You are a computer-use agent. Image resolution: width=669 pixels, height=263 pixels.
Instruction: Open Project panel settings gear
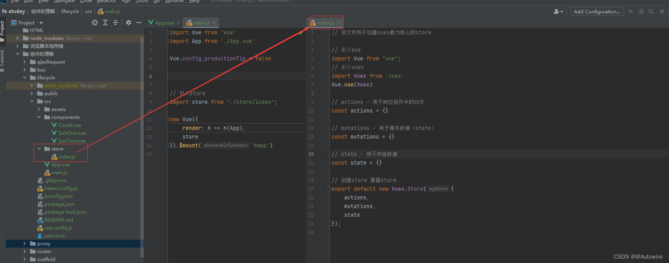pos(129,23)
